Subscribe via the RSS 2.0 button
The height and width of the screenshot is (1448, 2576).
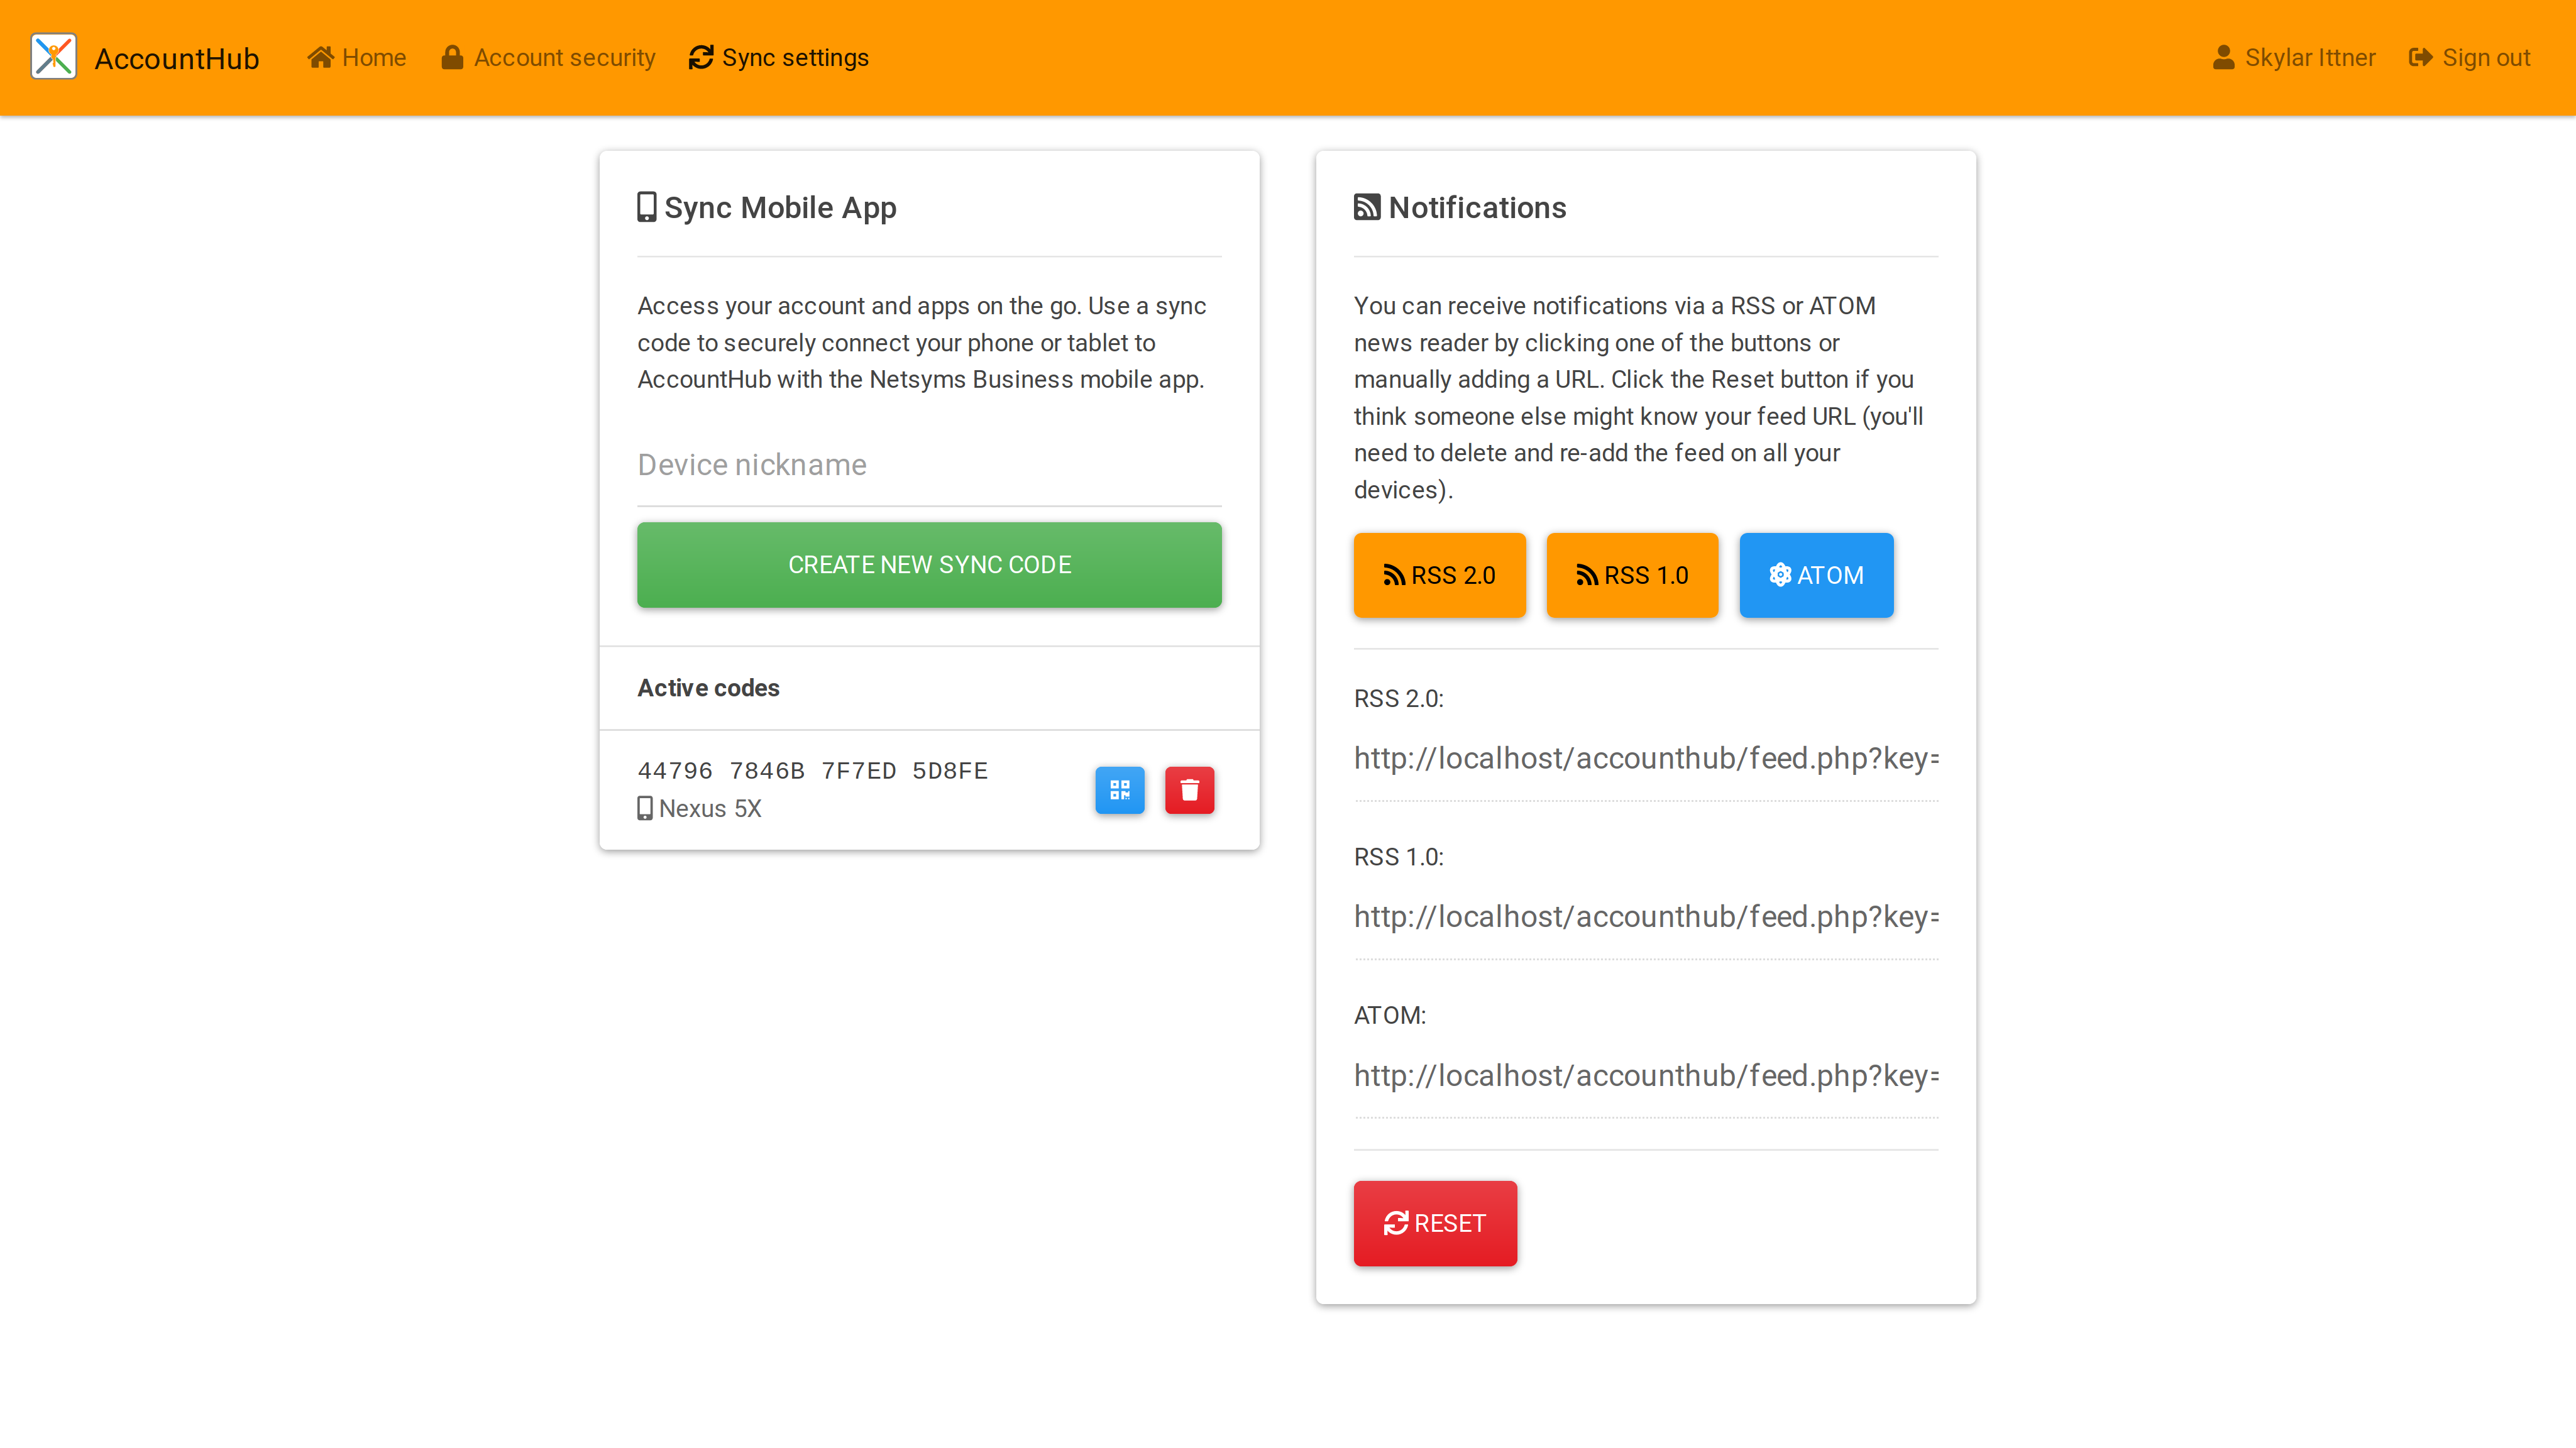[x=1440, y=575]
